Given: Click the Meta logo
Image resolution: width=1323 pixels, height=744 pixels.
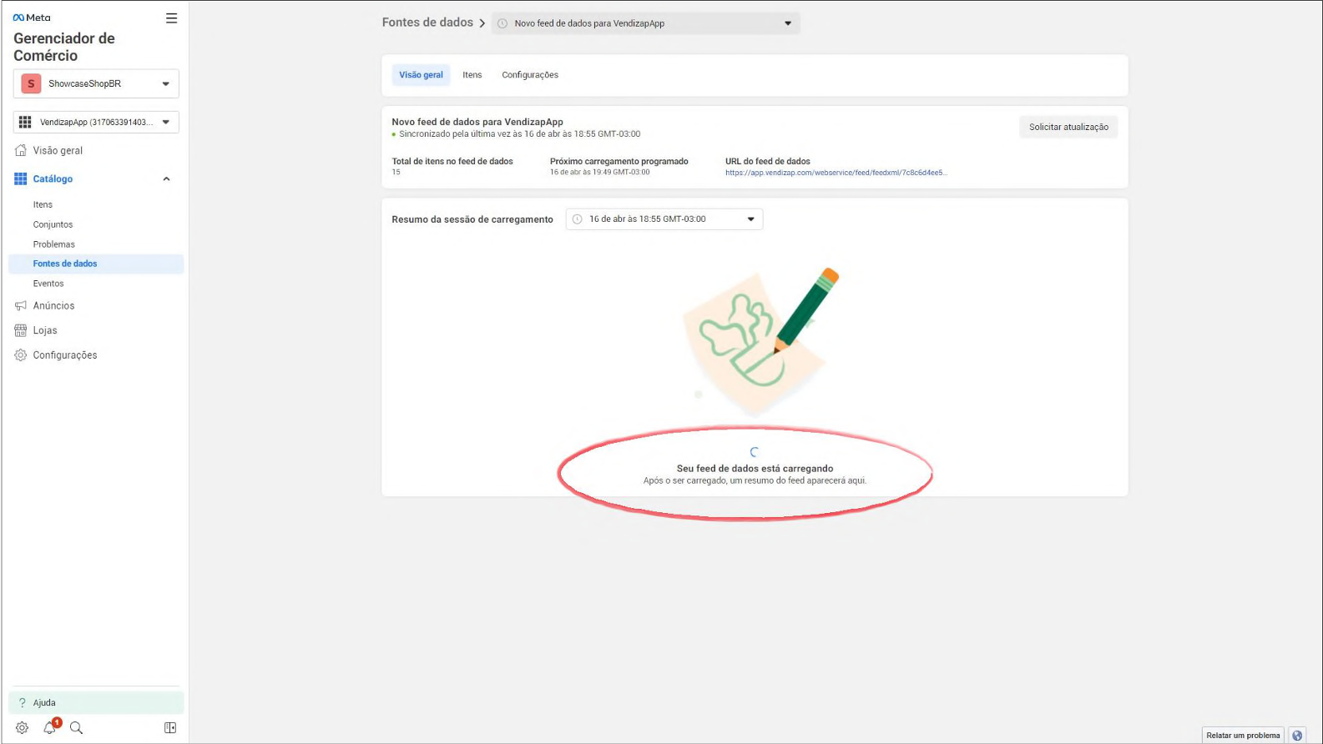Looking at the screenshot, I should pos(32,18).
